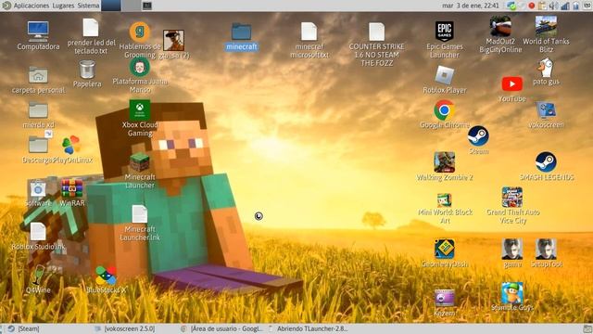Select the minecraft folder icon

241,32
